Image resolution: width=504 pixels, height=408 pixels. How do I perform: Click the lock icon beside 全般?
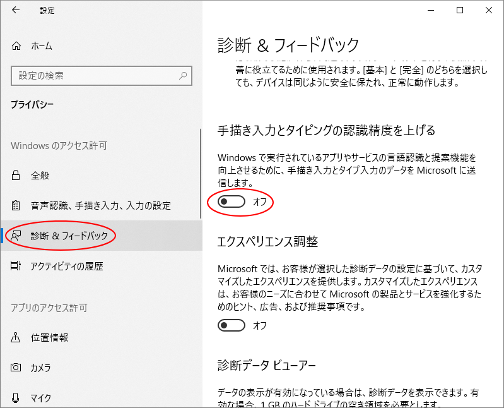[x=16, y=176]
